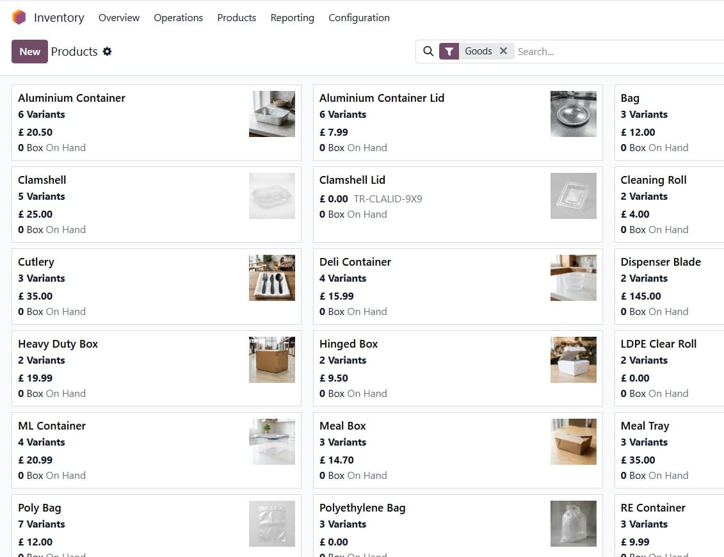Open the Polyethylene Bag product image
Screen dimensions: 724x557
coord(573,524)
